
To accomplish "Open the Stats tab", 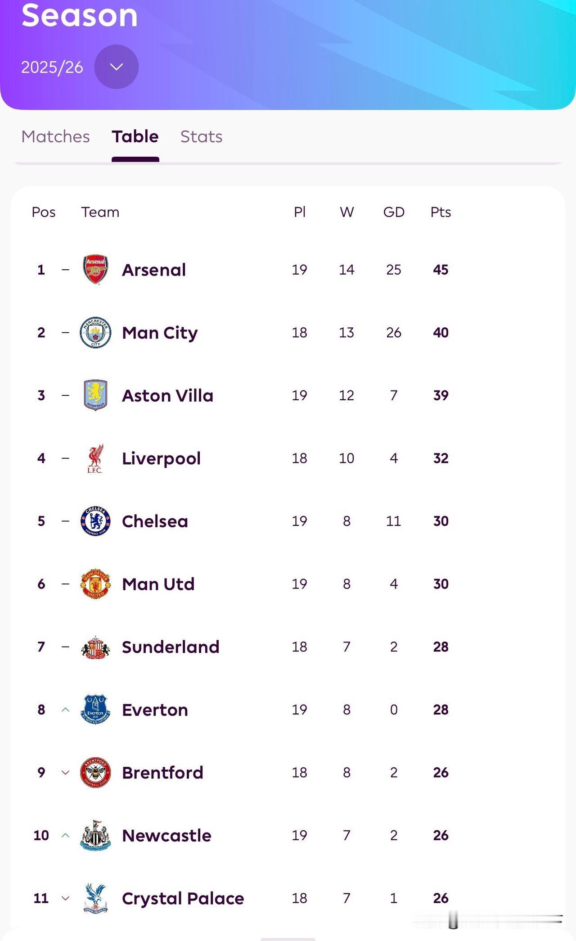I will pyautogui.click(x=201, y=136).
